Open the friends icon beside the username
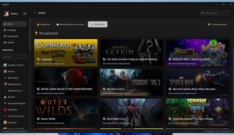Screen dimensions: 234x135 pyautogui.click(x=25, y=14)
